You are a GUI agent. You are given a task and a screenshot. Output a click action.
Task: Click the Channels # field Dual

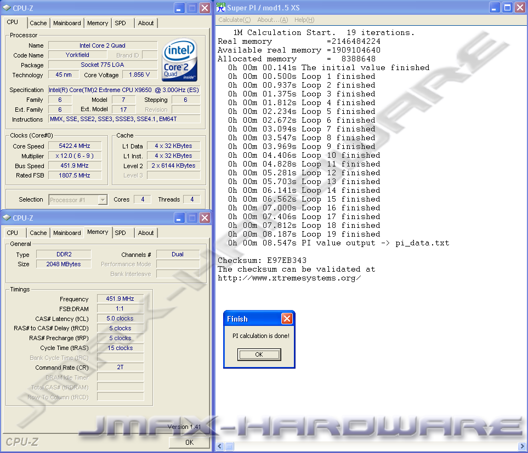pyautogui.click(x=178, y=254)
